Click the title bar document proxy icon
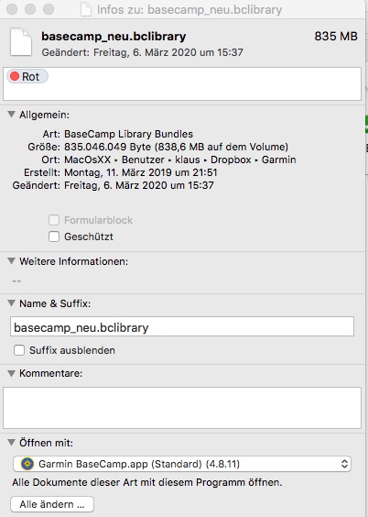This screenshot has height=517, width=368. 86,9
